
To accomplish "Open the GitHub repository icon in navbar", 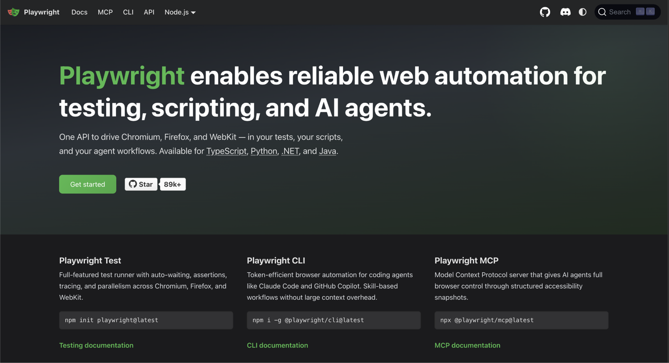I will click(x=545, y=12).
